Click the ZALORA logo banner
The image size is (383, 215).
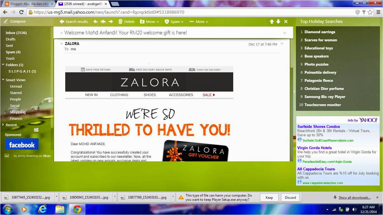coord(149,82)
